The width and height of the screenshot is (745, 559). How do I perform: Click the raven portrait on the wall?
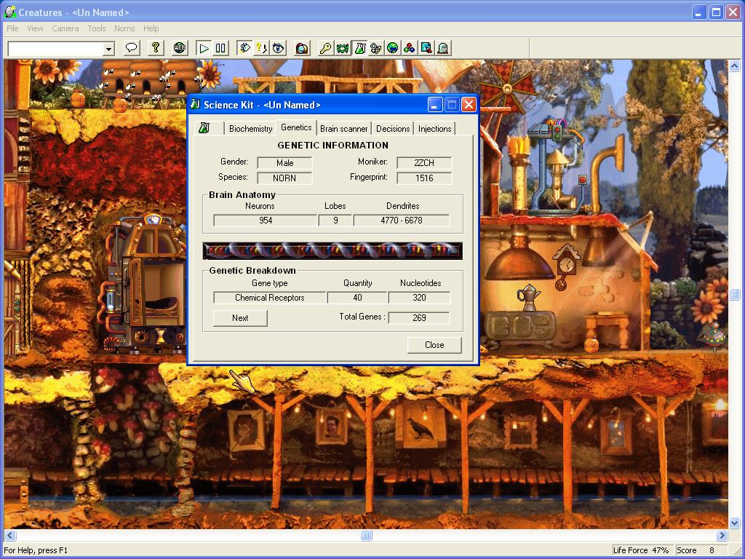pos(420,427)
